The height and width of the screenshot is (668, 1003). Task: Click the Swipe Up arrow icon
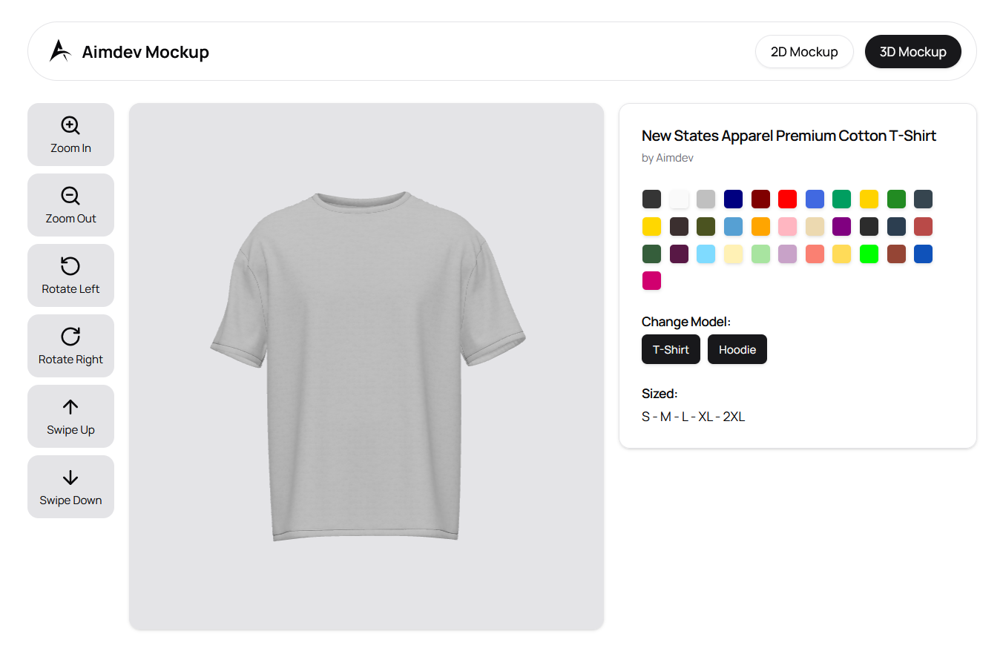[70, 407]
